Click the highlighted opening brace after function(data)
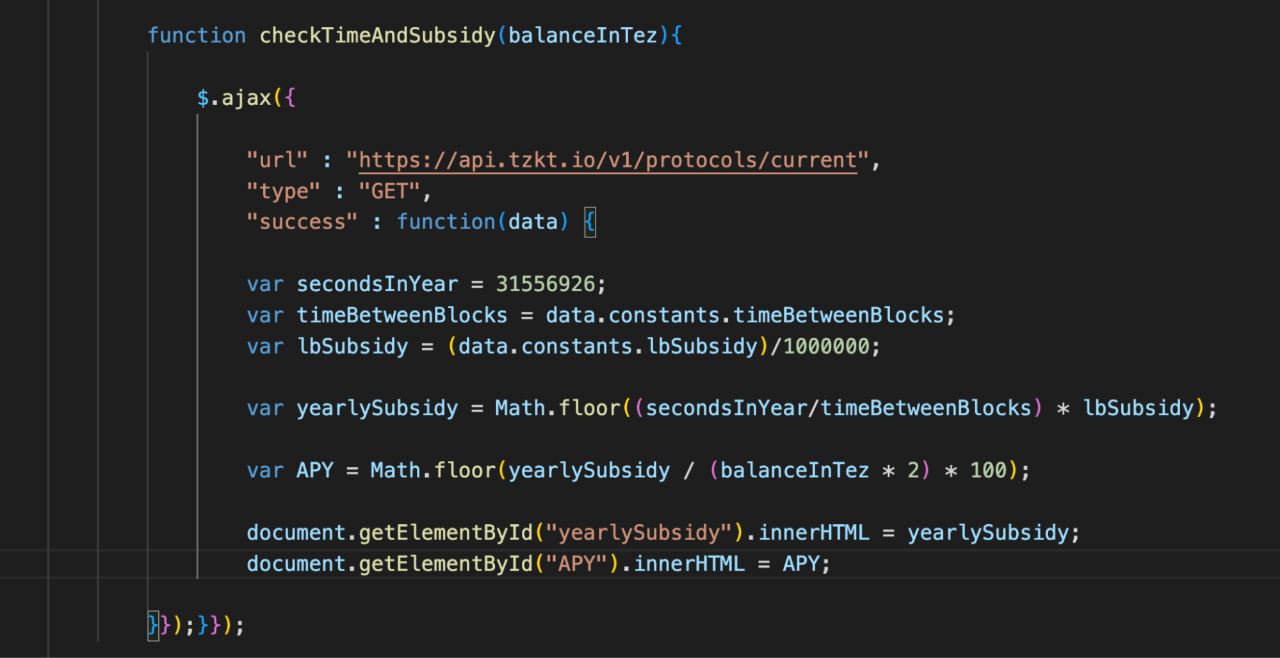1280x658 pixels. (x=590, y=222)
